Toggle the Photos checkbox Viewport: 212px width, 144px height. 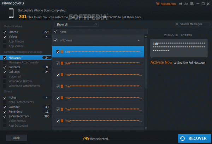(x=5, y=32)
